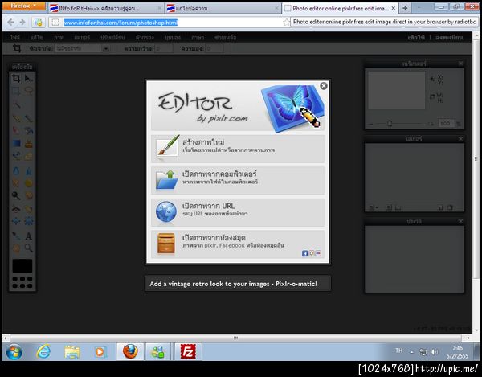Select the Crop tool in the tools panel
The image size is (482, 377).
click(x=16, y=79)
